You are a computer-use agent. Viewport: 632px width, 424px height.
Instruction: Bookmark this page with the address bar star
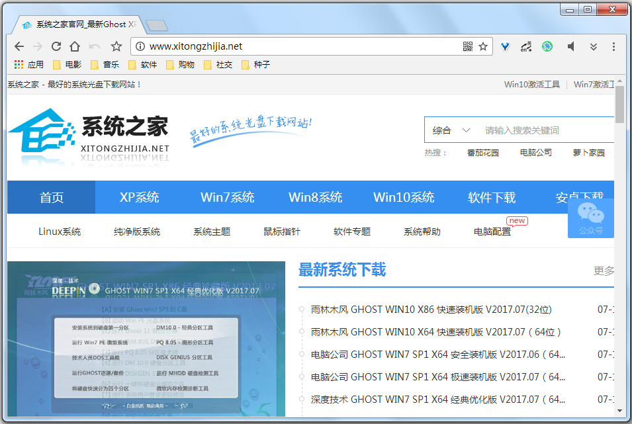point(483,46)
